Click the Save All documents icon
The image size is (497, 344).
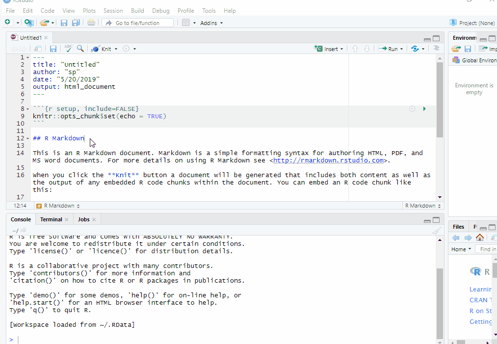[76, 23]
